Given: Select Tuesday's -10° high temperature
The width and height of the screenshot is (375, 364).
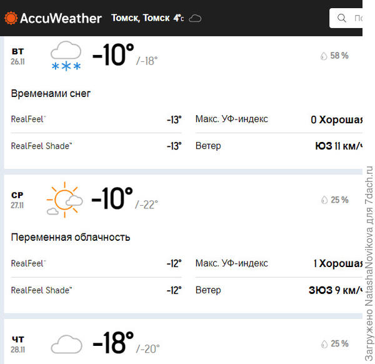Looking at the screenshot, I should 113,56.
